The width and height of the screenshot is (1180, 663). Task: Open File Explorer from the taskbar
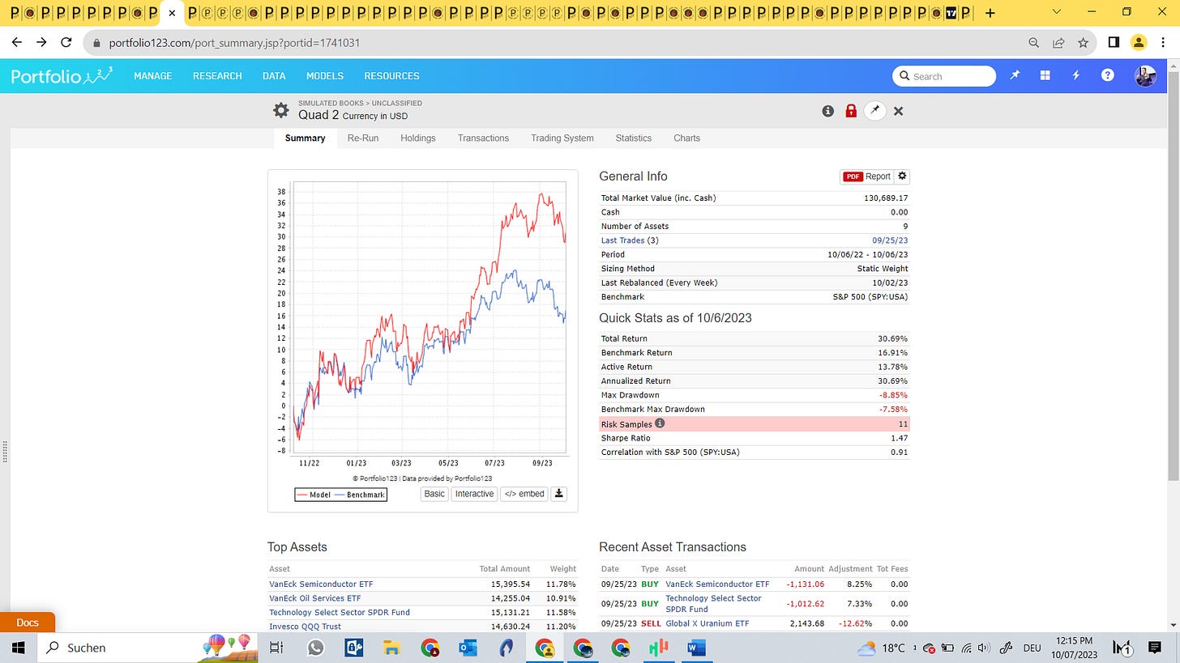(392, 648)
